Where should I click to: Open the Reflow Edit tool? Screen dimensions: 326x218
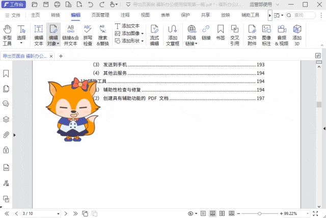click(x=154, y=35)
